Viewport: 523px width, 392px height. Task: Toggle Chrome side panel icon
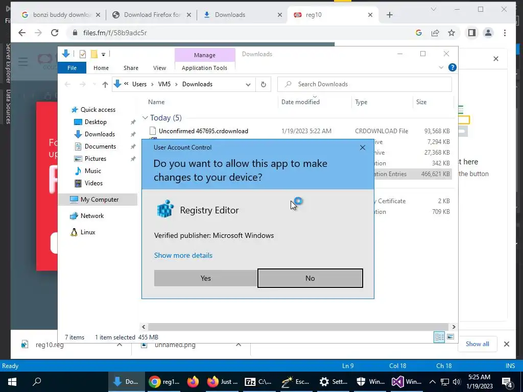[x=471, y=33]
